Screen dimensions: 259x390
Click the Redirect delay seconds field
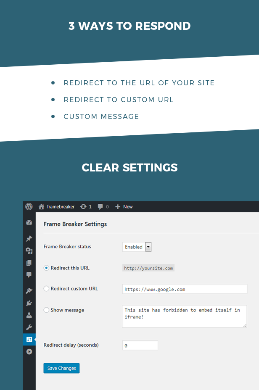[140, 345]
